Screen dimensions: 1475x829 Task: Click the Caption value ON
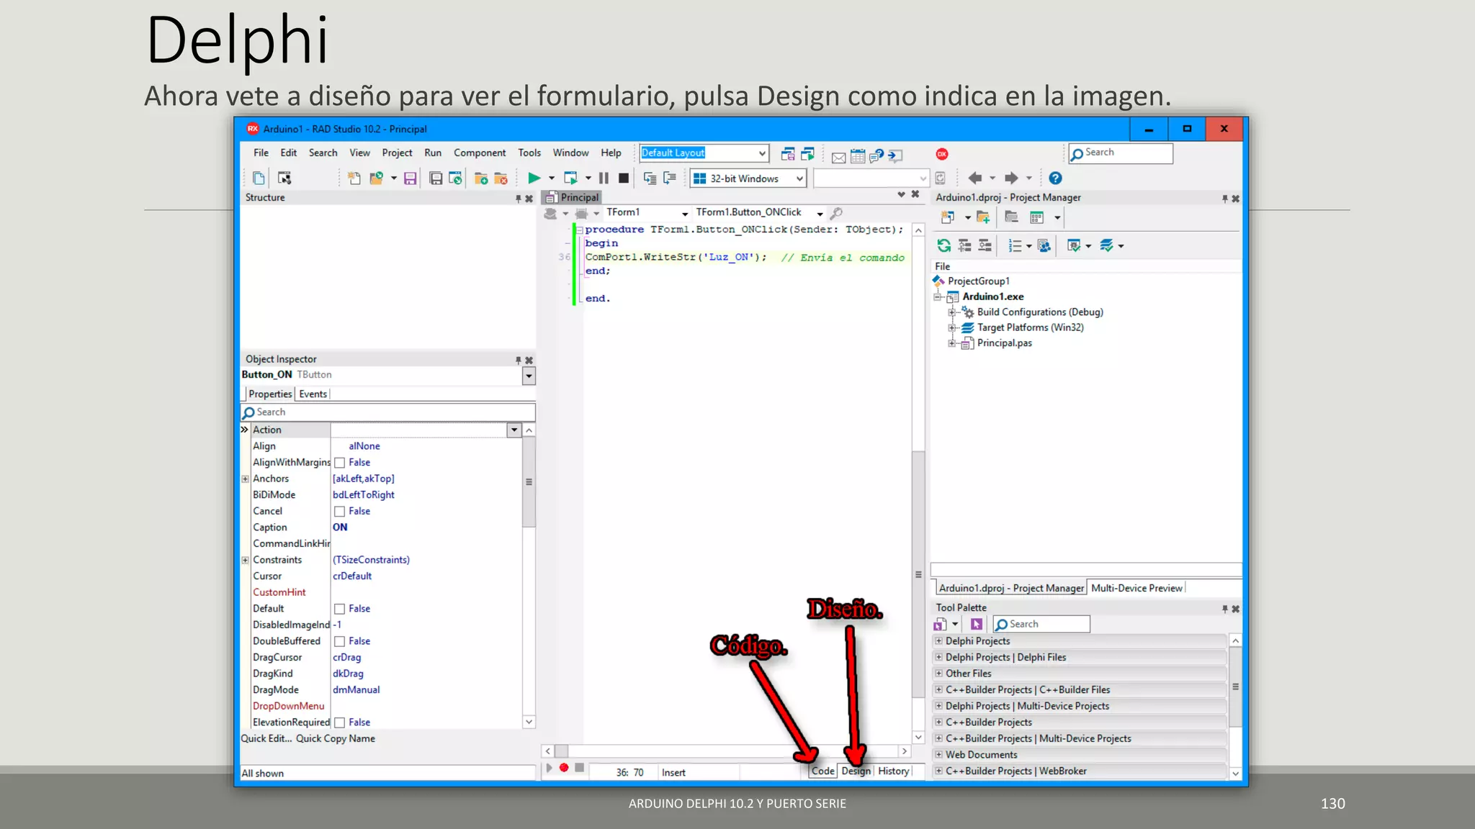[340, 527]
